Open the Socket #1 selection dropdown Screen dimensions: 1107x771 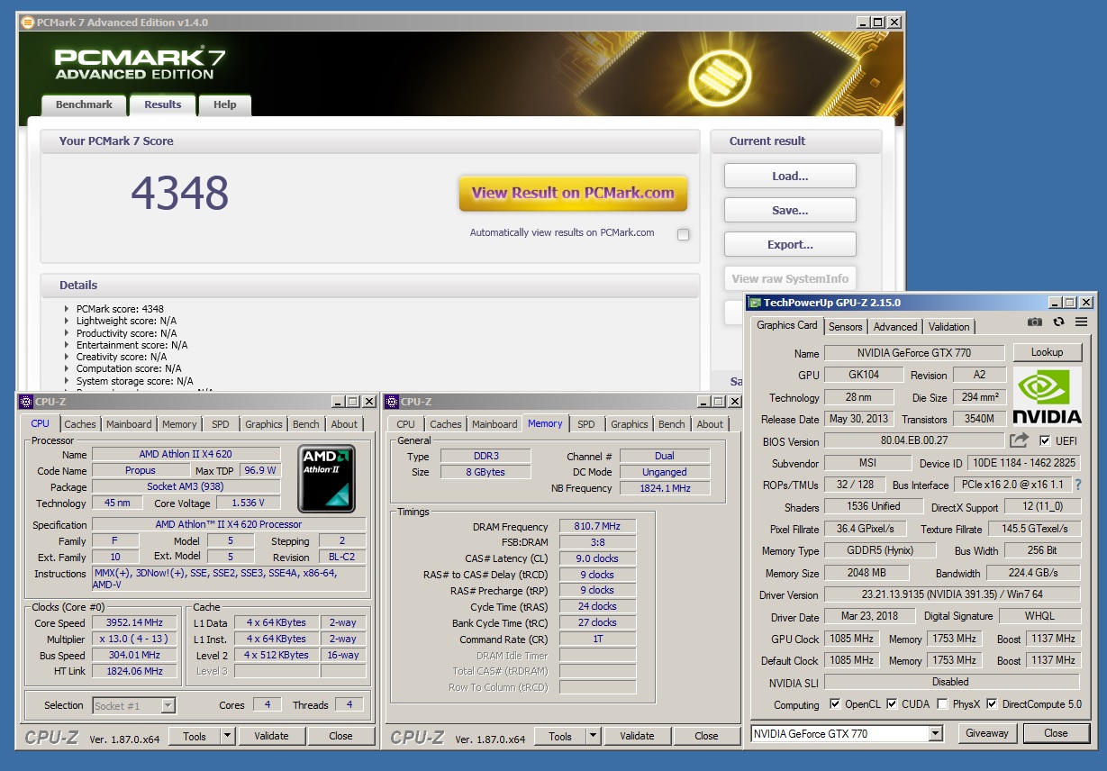pos(168,705)
